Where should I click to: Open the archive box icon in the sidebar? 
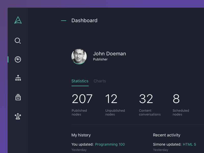pos(18,97)
